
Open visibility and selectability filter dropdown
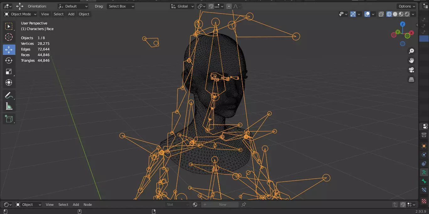[x=343, y=14]
